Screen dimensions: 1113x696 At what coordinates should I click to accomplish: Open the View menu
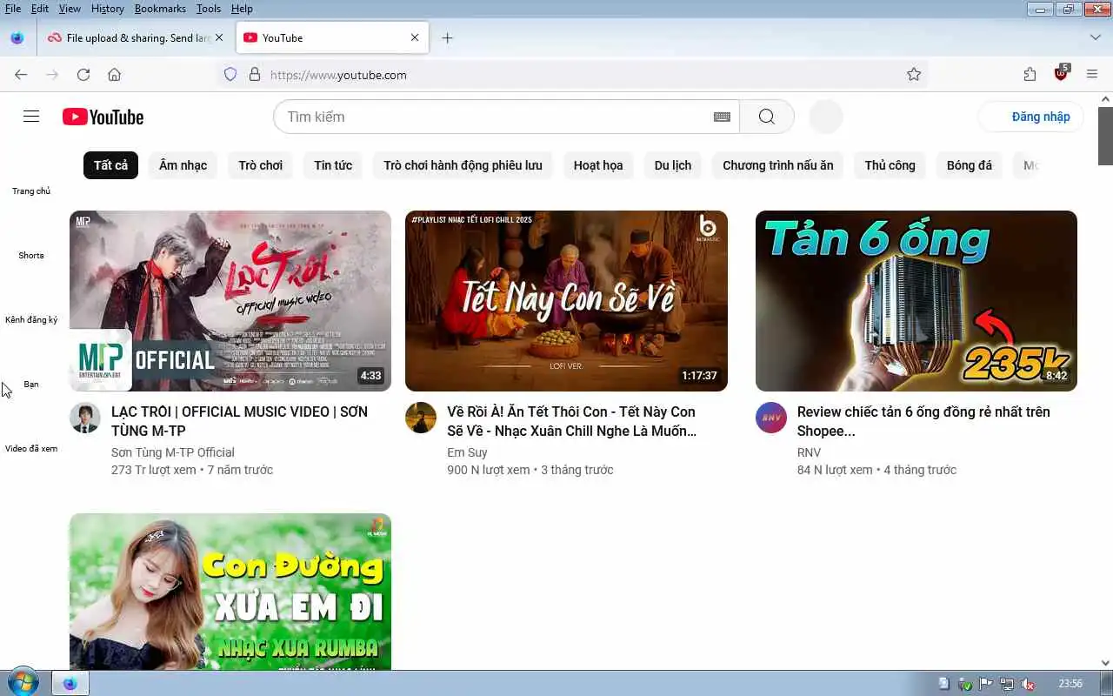pyautogui.click(x=70, y=9)
